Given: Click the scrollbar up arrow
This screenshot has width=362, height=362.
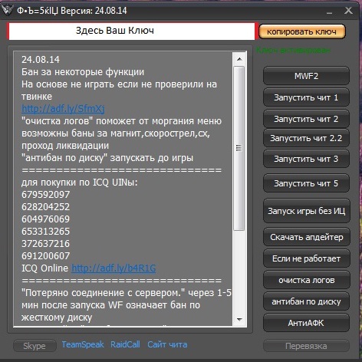Looking at the screenshot, I should pyautogui.click(x=239, y=59).
